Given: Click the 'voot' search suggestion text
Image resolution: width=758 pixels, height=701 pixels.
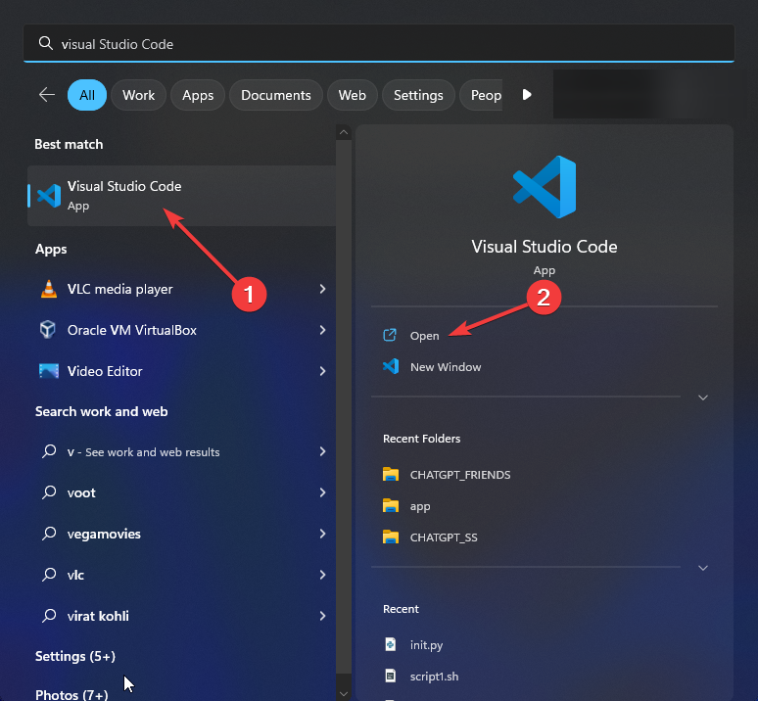Looking at the screenshot, I should [x=81, y=492].
